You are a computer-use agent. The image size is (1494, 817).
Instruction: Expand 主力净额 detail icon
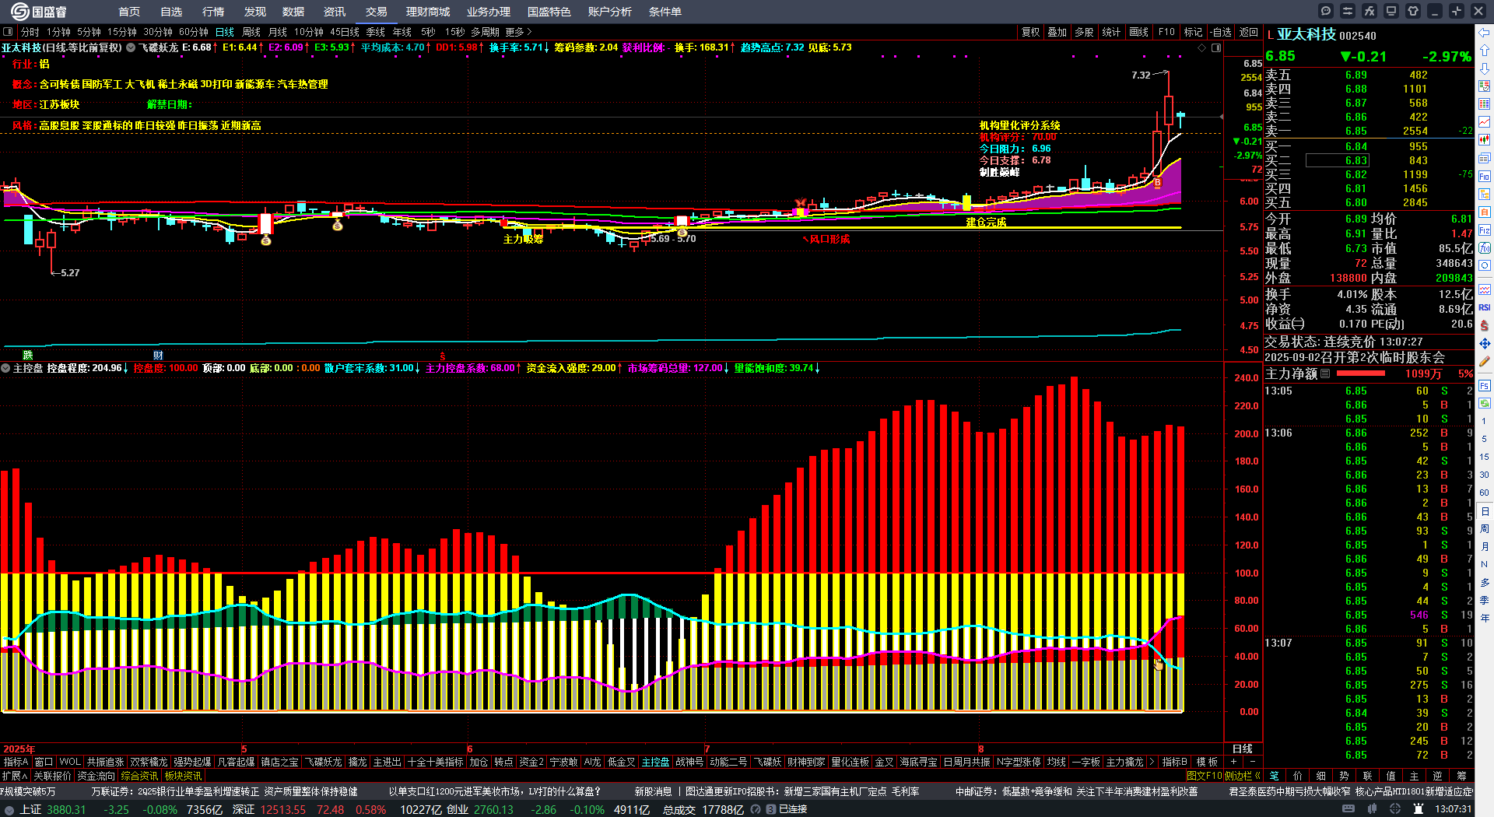[1325, 373]
